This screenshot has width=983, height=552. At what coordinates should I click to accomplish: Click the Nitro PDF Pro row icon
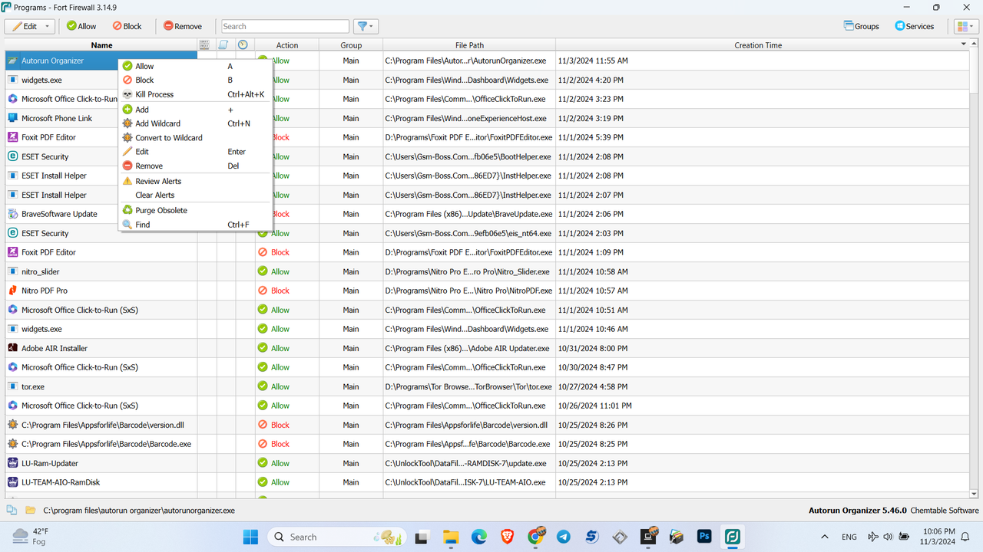(x=12, y=291)
